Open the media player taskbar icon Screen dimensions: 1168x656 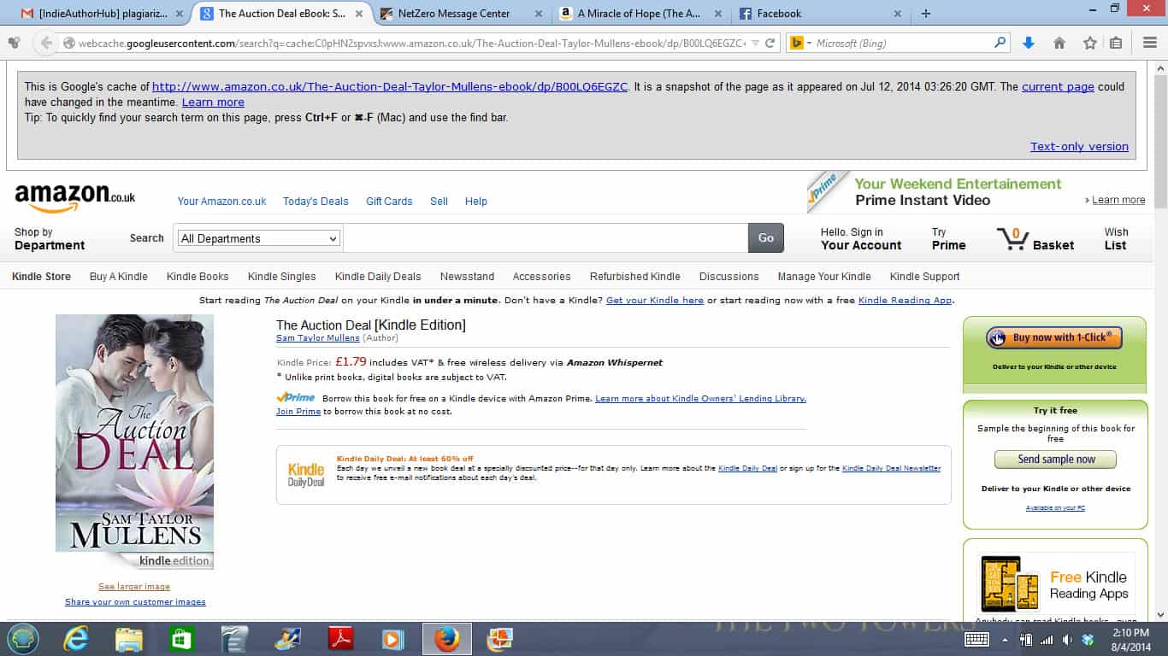pyautogui.click(x=392, y=639)
